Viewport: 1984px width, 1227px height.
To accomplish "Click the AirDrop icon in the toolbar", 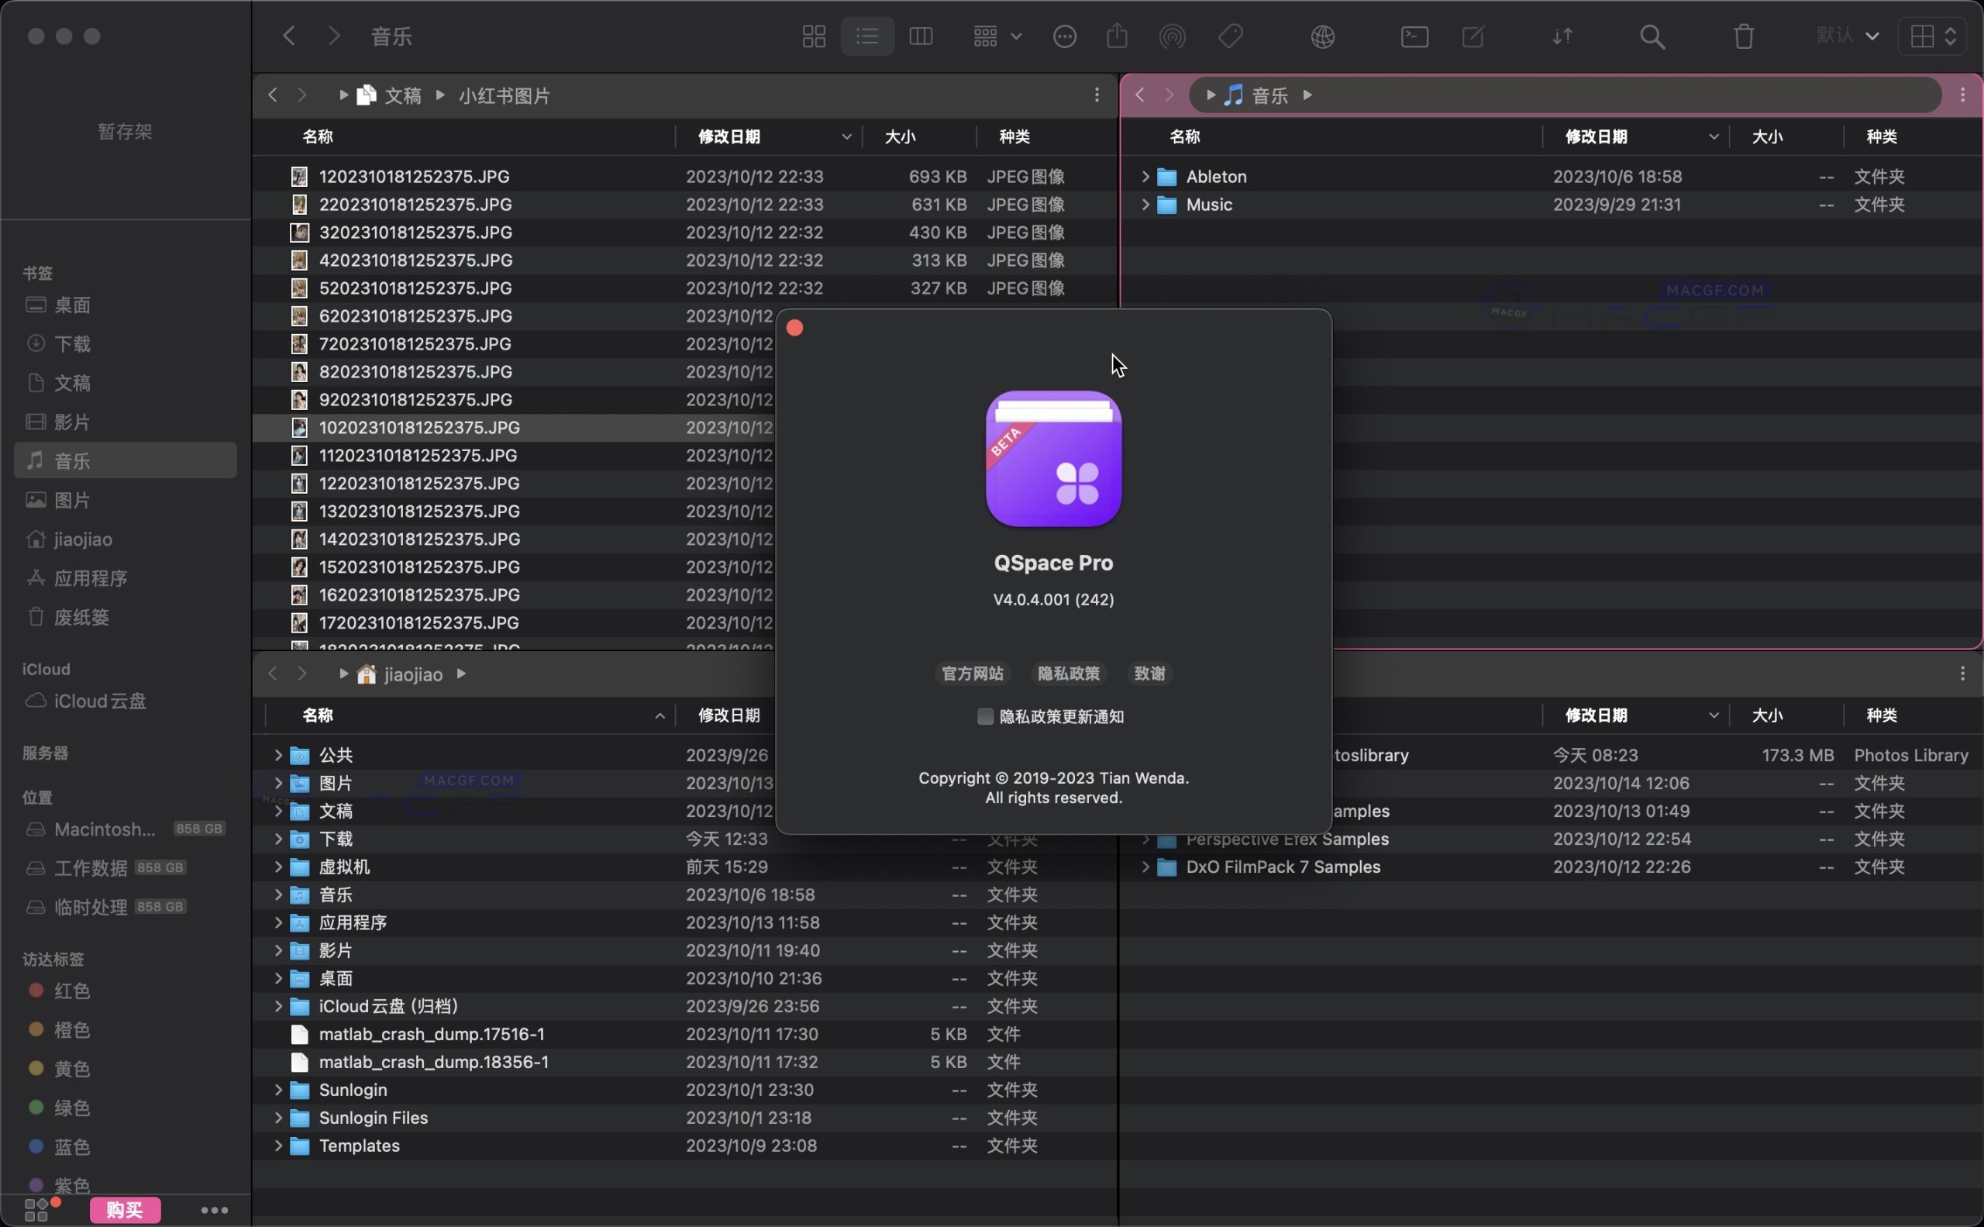I will click(x=1172, y=36).
